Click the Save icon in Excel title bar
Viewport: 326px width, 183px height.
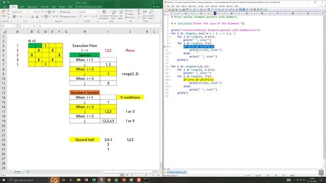(4, 2)
